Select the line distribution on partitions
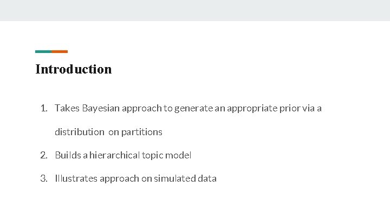This screenshot has width=390, height=219. point(108,132)
